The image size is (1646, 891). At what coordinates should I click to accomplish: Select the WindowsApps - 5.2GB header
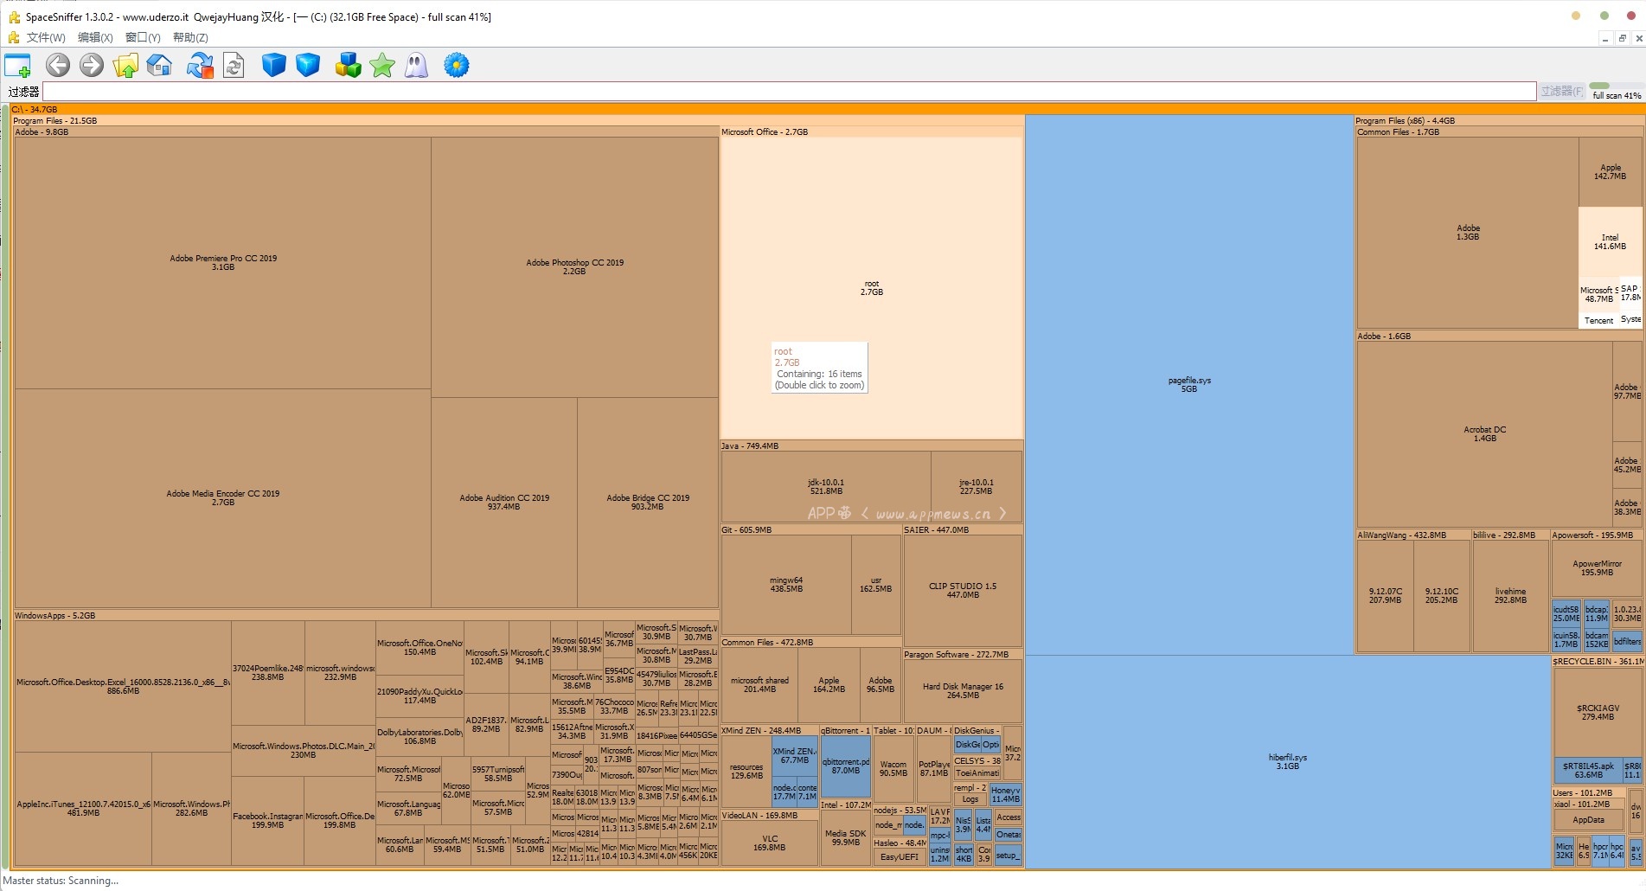(x=366, y=615)
